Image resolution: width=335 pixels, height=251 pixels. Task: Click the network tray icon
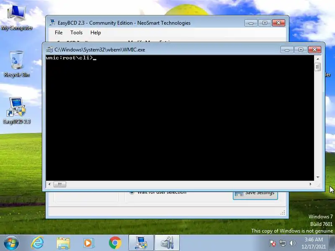pyautogui.click(x=282, y=243)
